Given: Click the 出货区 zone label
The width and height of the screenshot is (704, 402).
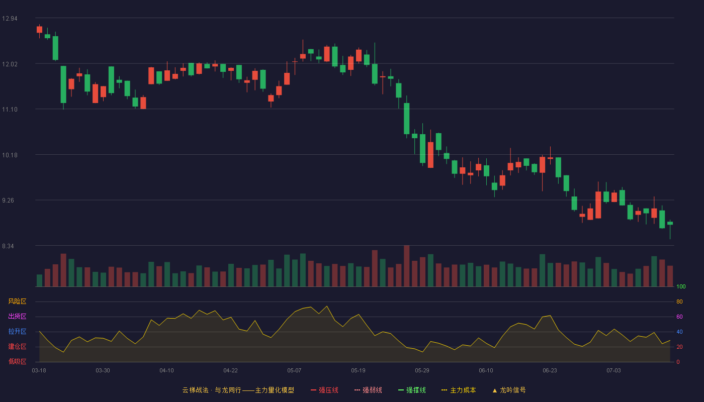Looking at the screenshot, I should click(17, 317).
